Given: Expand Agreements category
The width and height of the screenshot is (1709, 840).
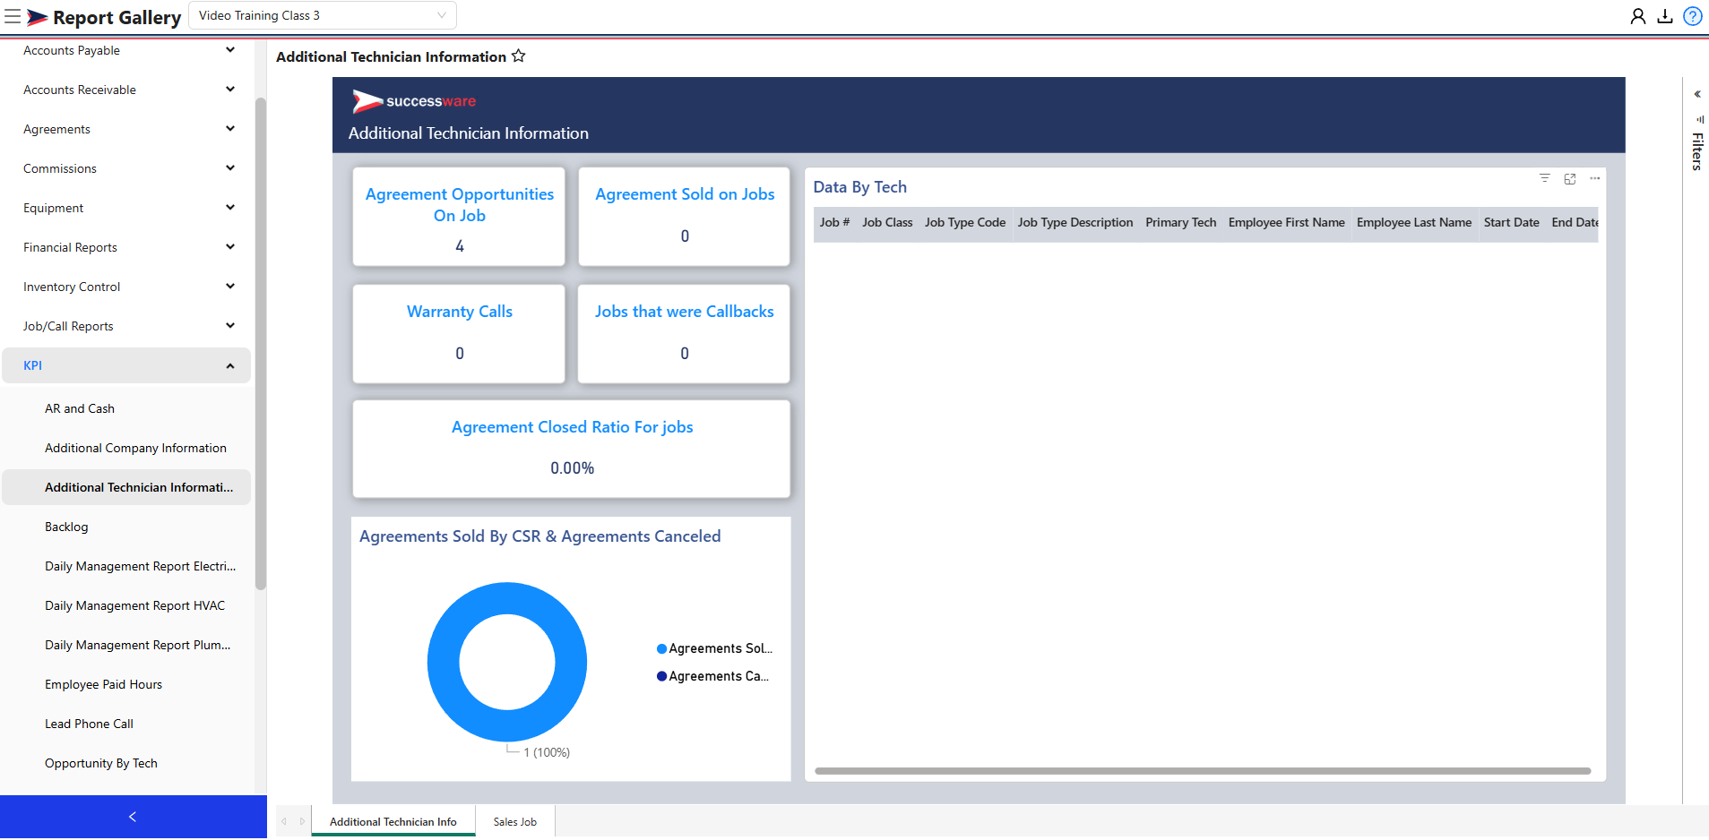Looking at the screenshot, I should click(126, 129).
